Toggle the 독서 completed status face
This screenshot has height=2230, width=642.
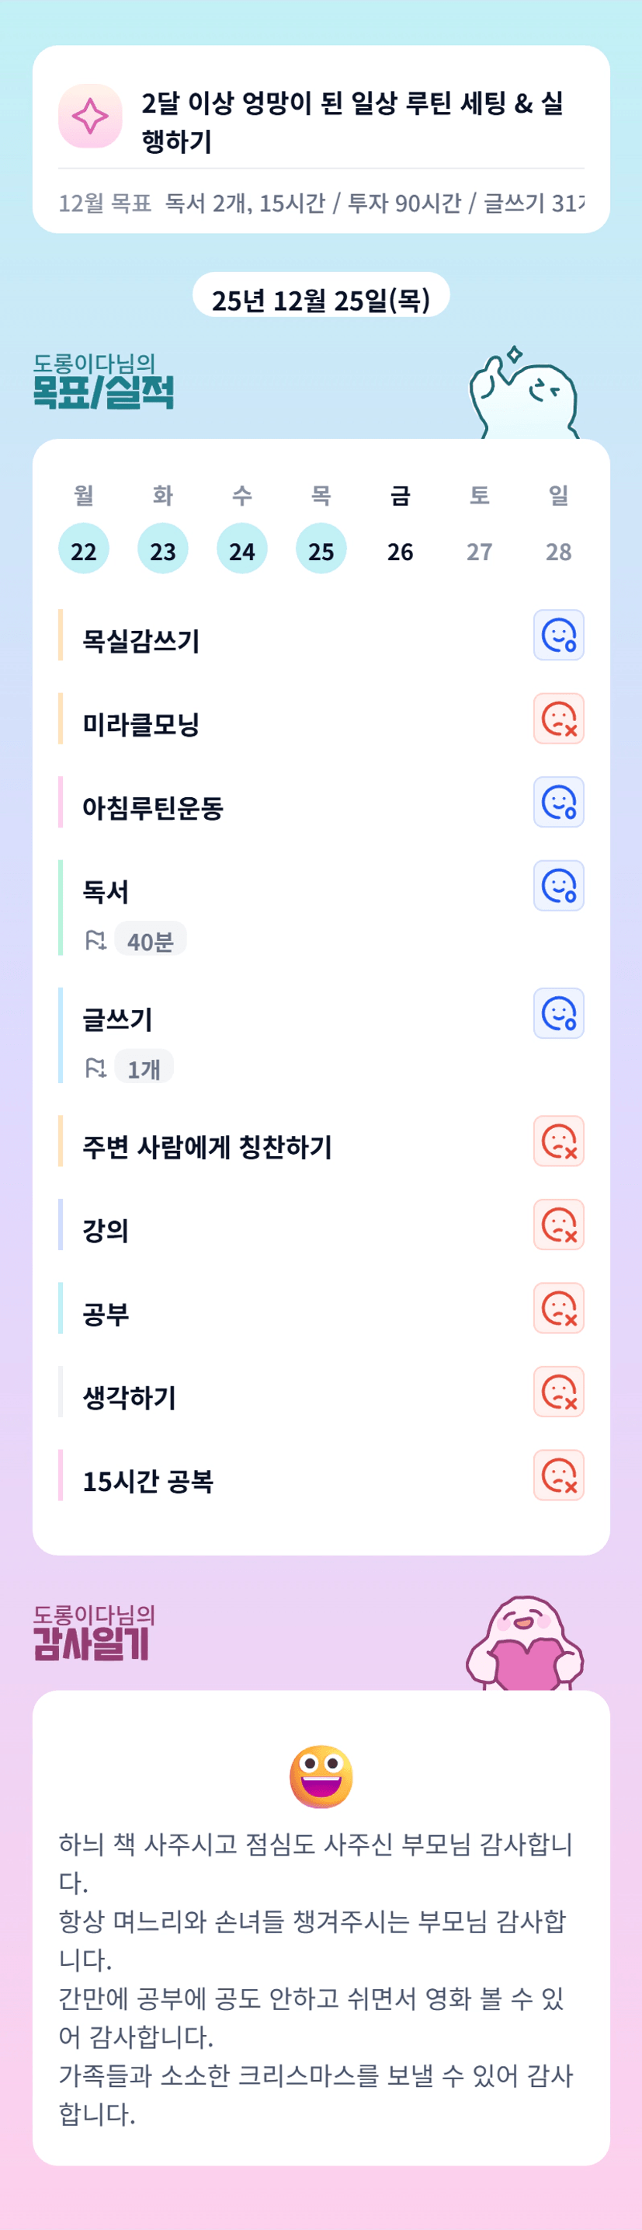tap(558, 886)
